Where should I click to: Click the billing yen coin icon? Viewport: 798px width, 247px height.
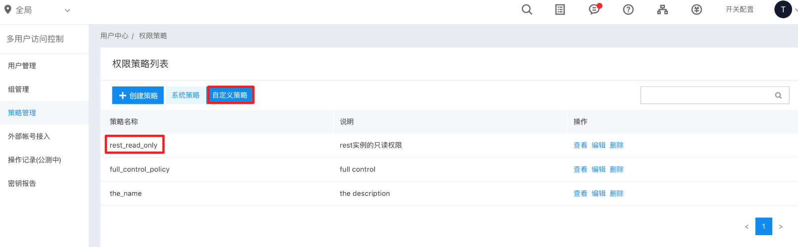click(x=697, y=9)
